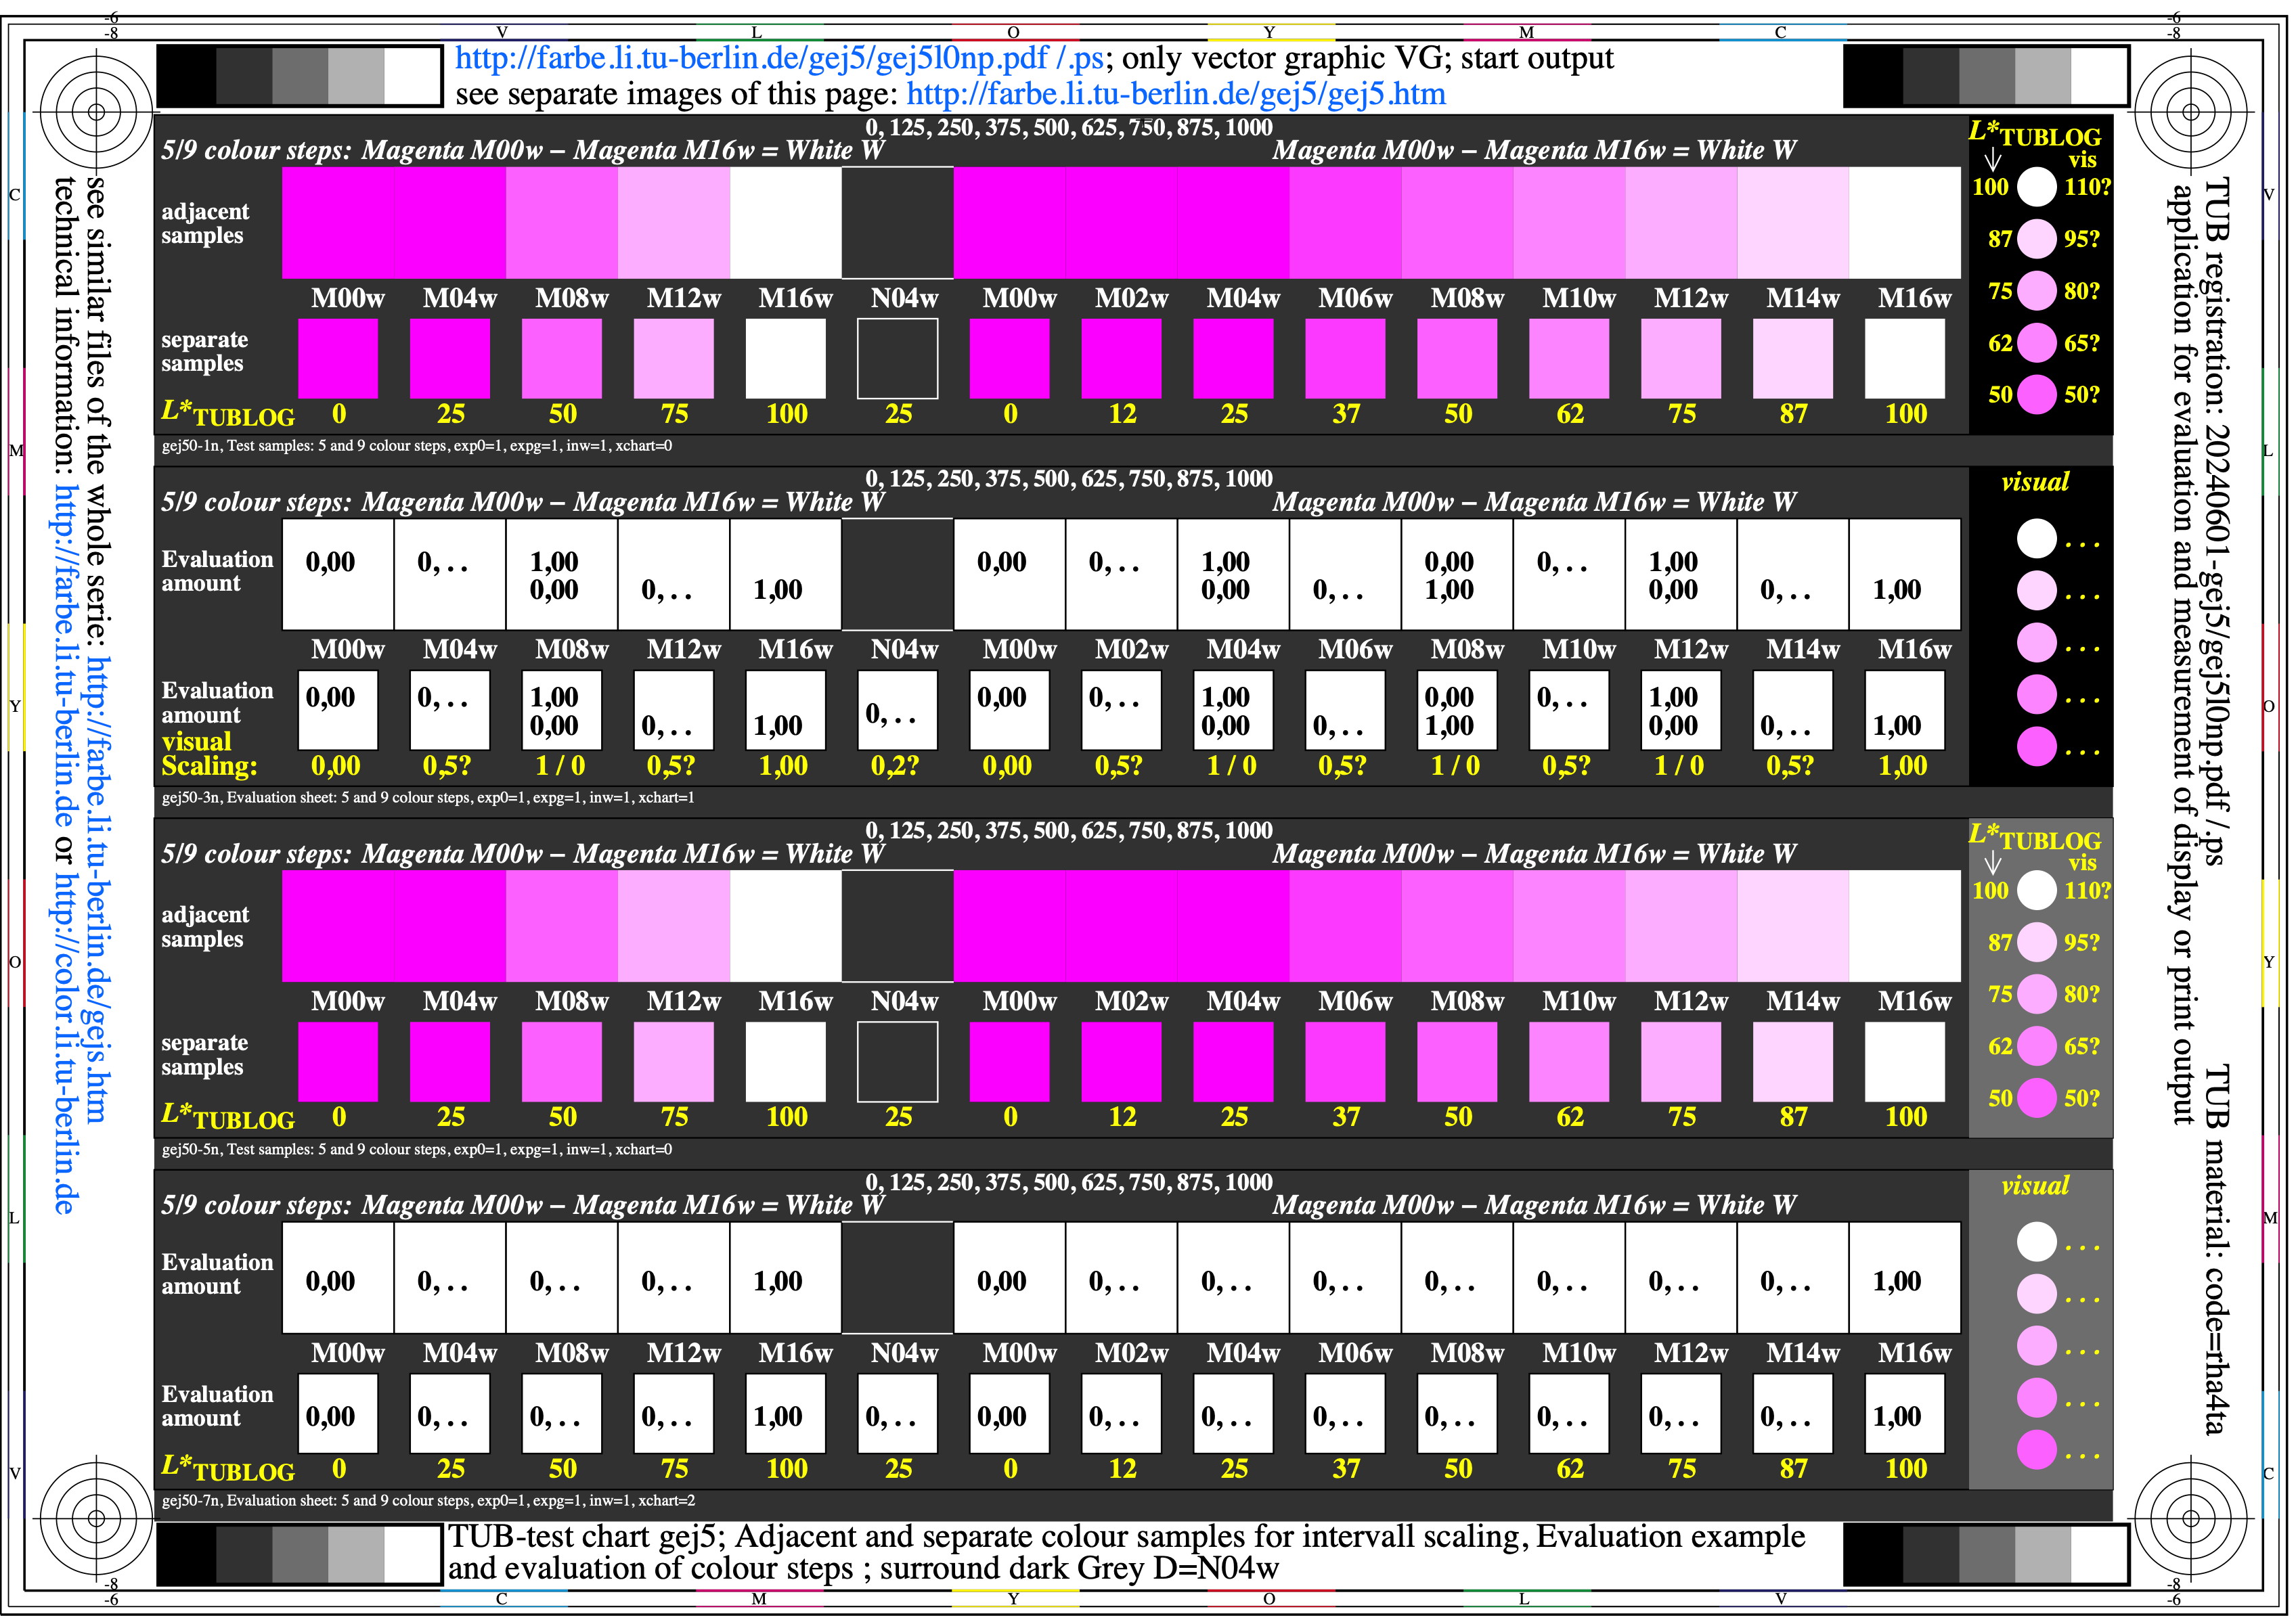Click magenta circle between 50 and 50? in grey sidebar
The width and height of the screenshot is (2296, 1624).
[2037, 1098]
